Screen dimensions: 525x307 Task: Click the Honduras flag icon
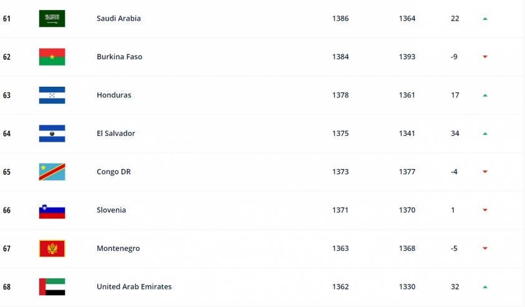click(52, 95)
